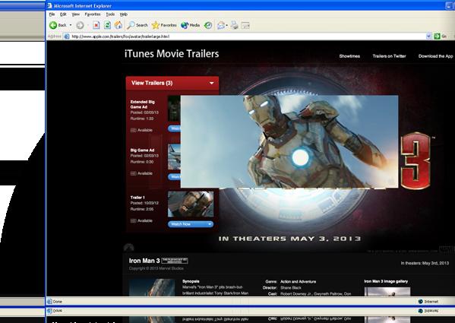The width and height of the screenshot is (455, 323).
Task: Open the File menu
Action: point(52,14)
